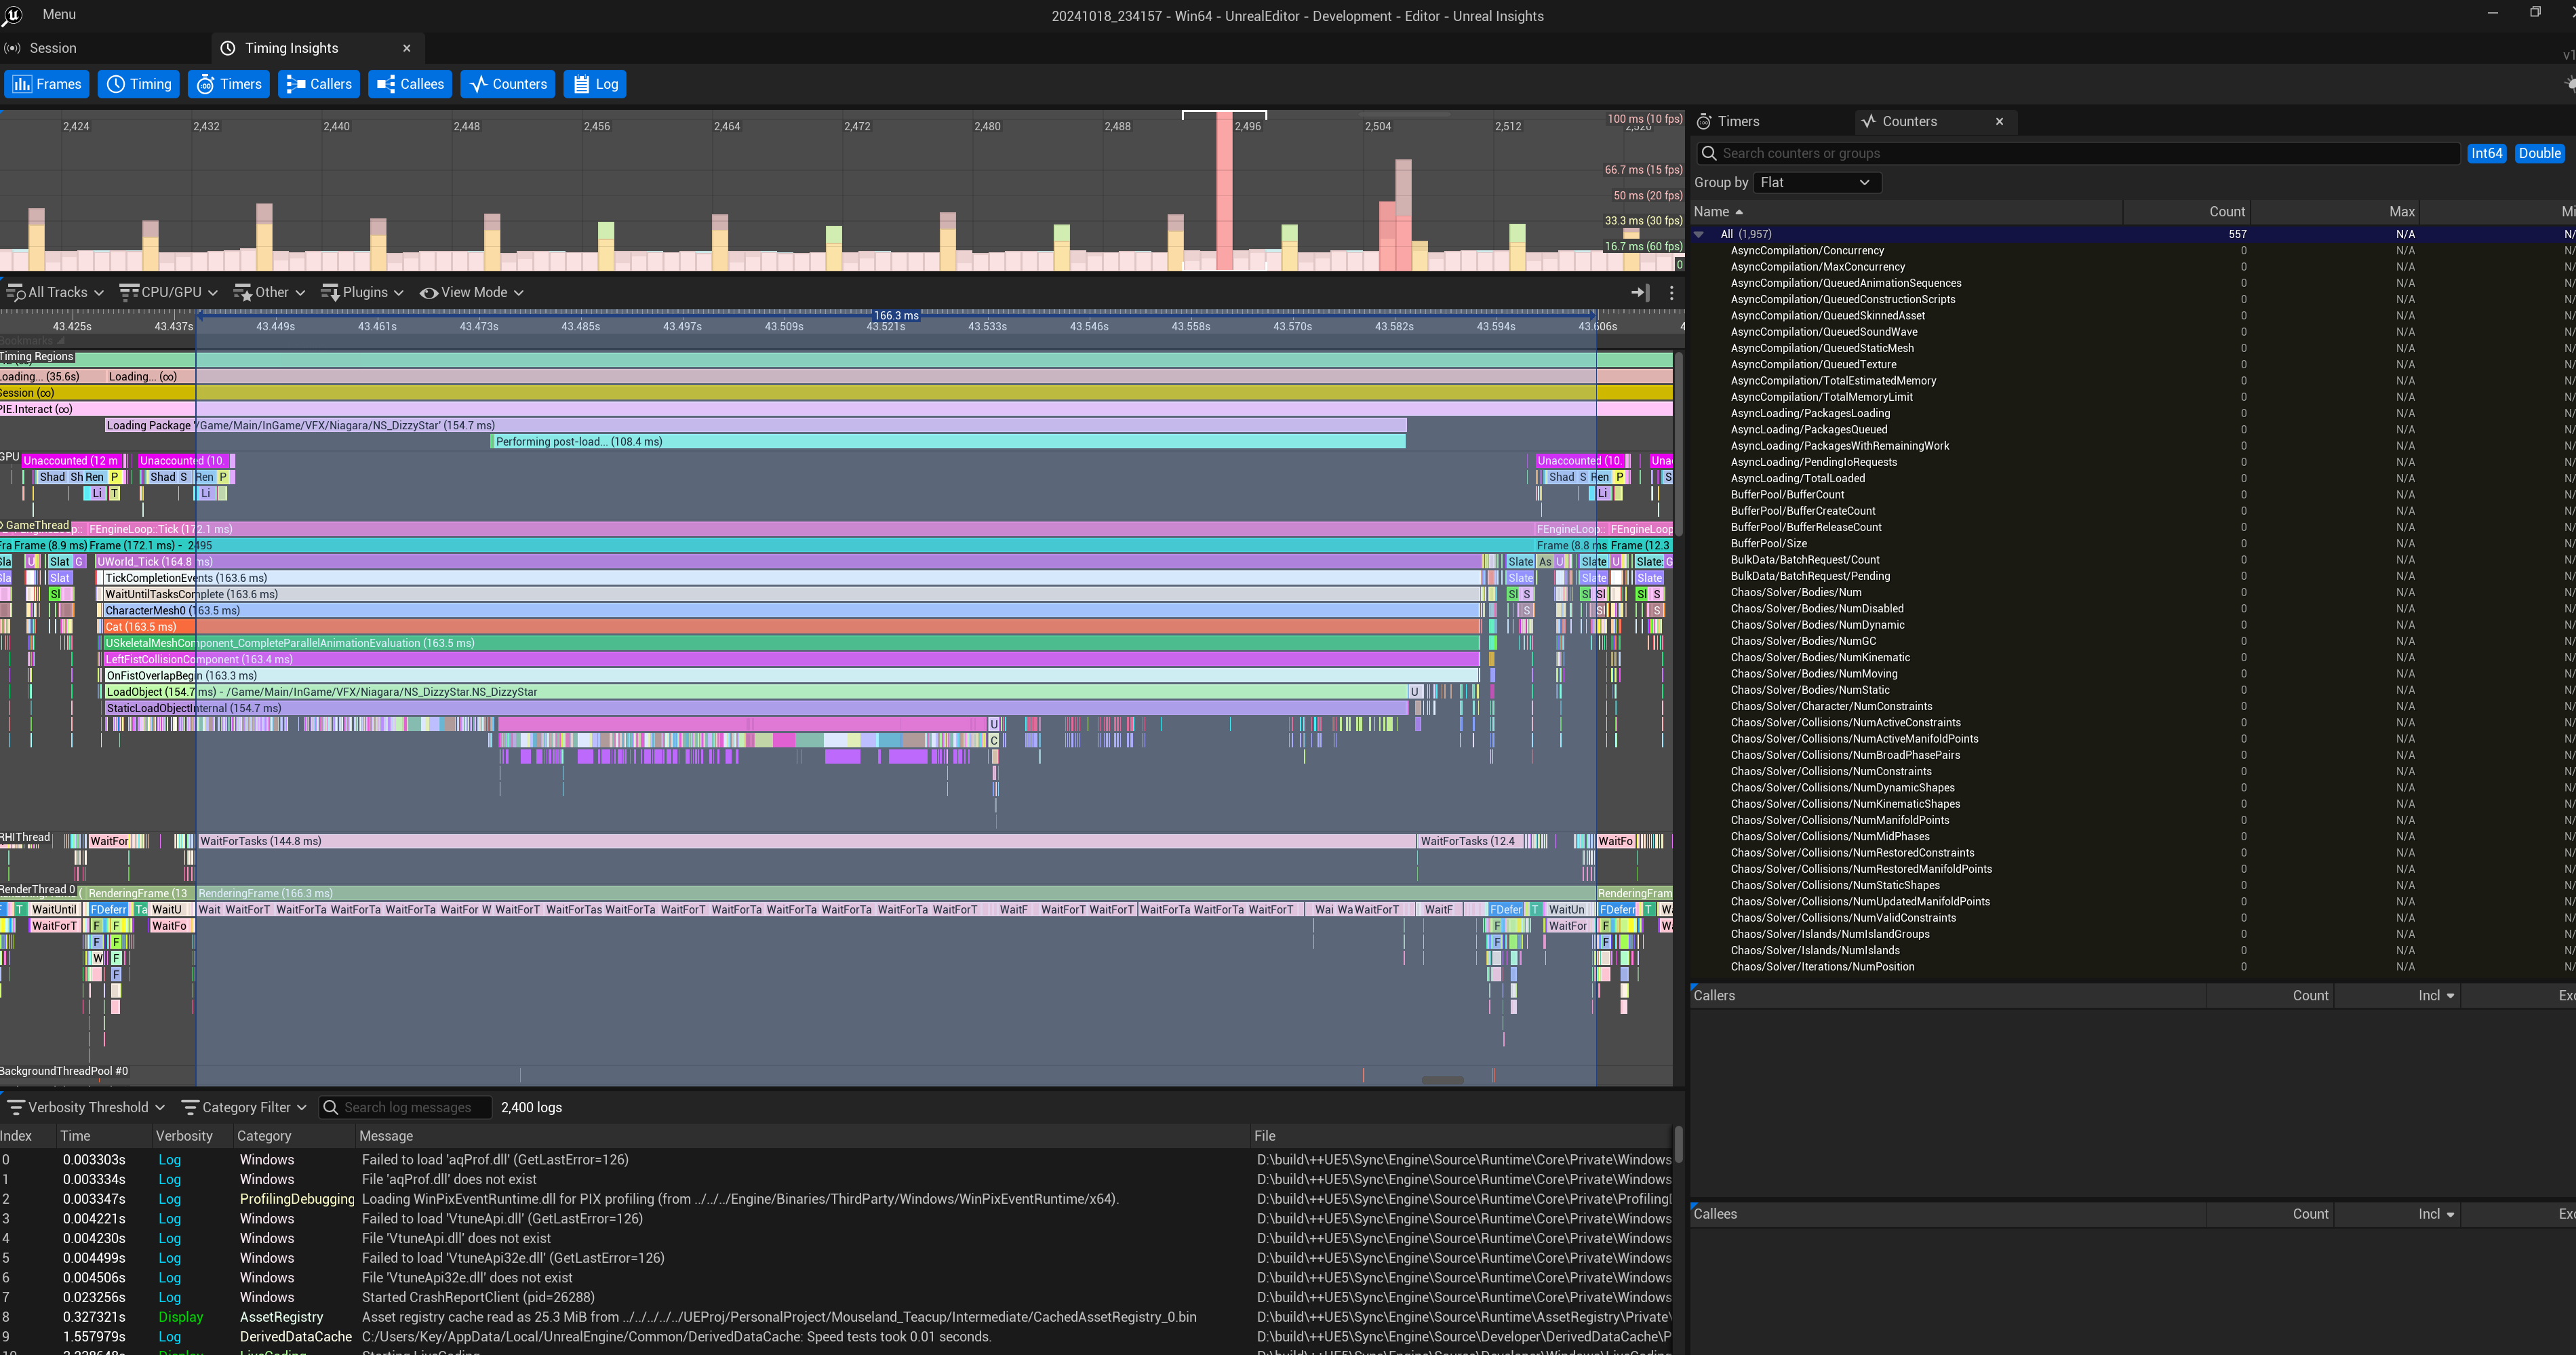This screenshot has height=1355, width=2576.
Task: Select the Chaos/Solver/Islands/NumIslands counter row
Action: [x=2132, y=950]
